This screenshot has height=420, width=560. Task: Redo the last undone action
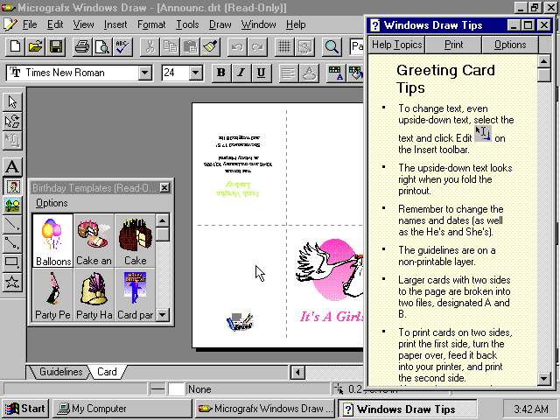pyautogui.click(x=257, y=46)
